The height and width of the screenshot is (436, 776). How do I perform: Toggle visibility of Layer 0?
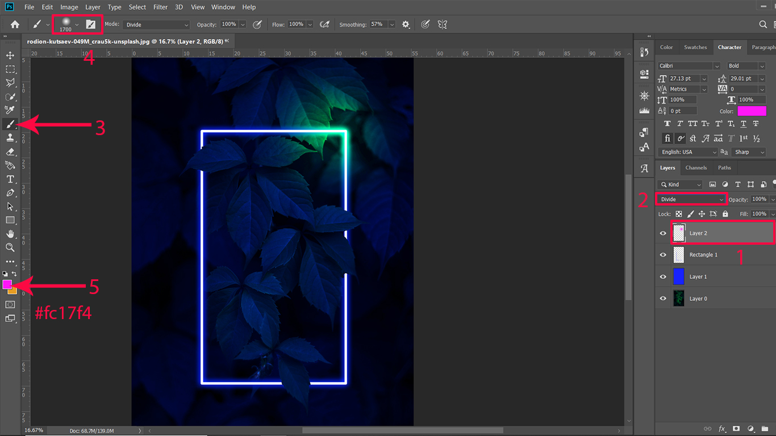coord(663,299)
